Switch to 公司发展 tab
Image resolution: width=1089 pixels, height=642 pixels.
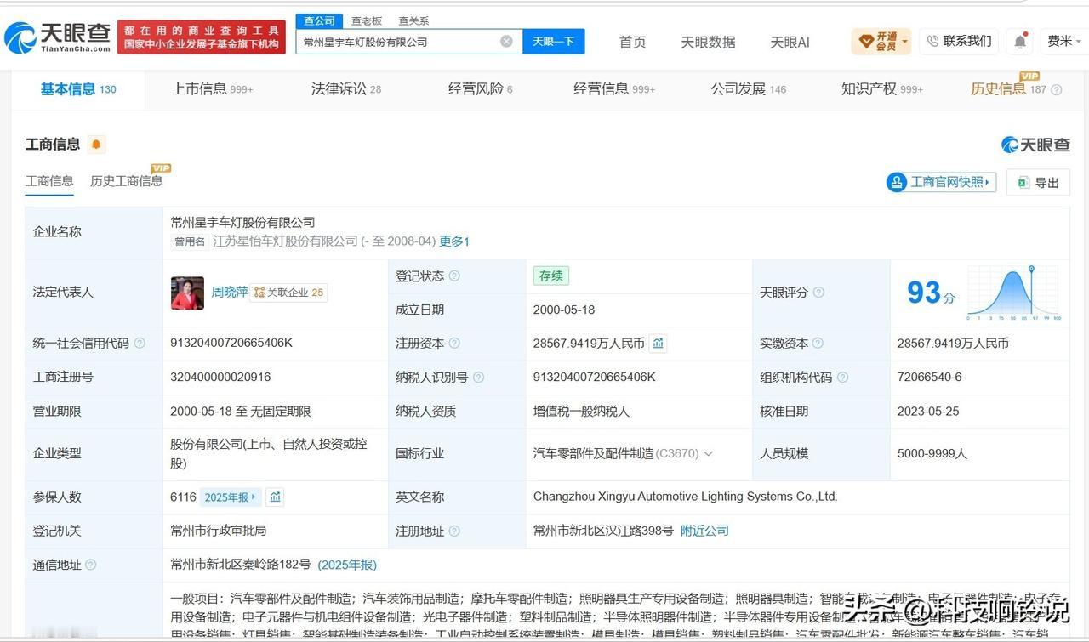pyautogui.click(x=749, y=89)
